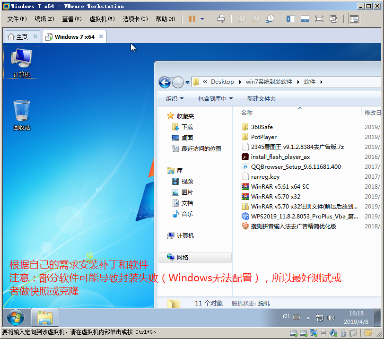
Task: Click the Explorer forward button
Action: coord(178,82)
